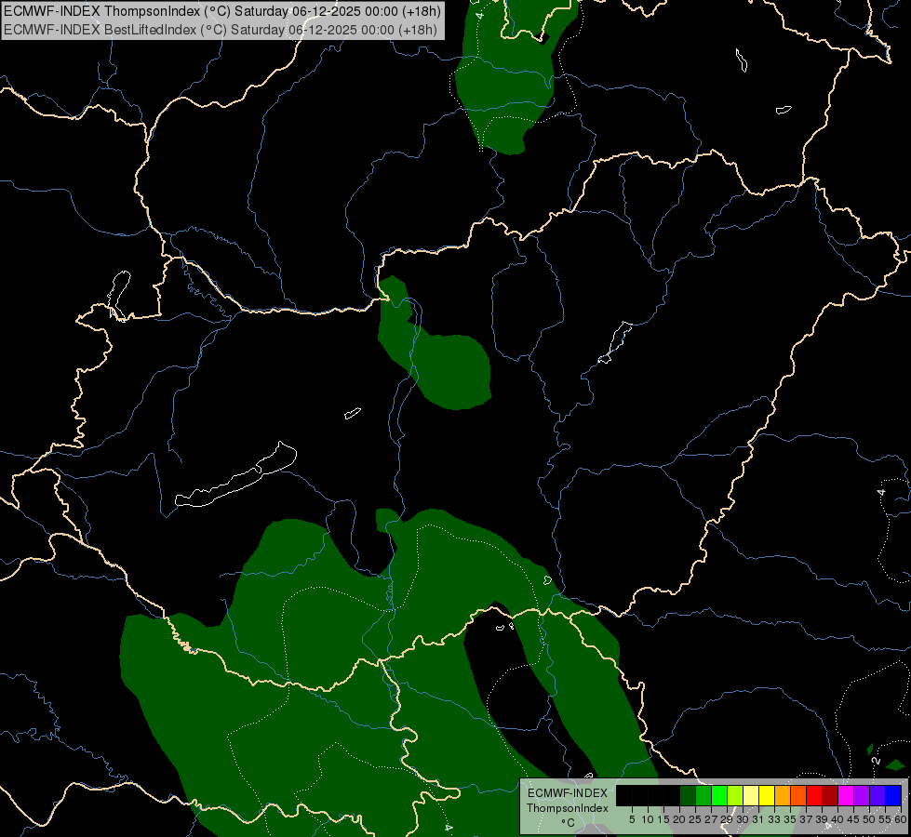The image size is (911, 837).
Task: Select the magenta 40–45 legend swatch
Action: click(x=846, y=795)
